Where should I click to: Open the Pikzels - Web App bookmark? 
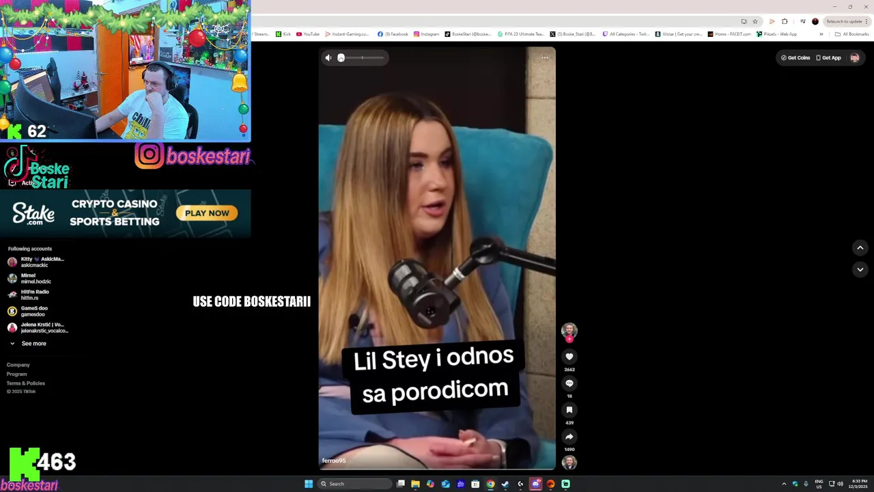pyautogui.click(x=776, y=33)
